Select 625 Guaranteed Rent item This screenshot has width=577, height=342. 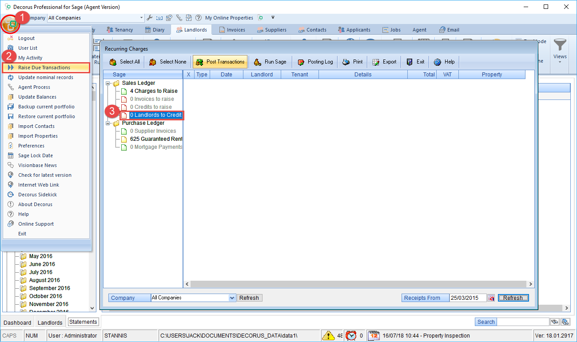pos(156,139)
